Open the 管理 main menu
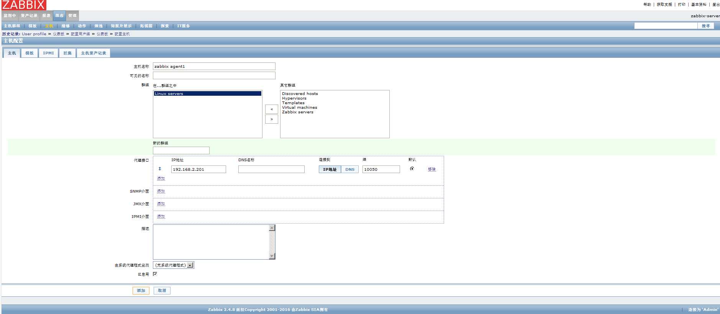The height and width of the screenshot is (314, 720). coord(72,16)
